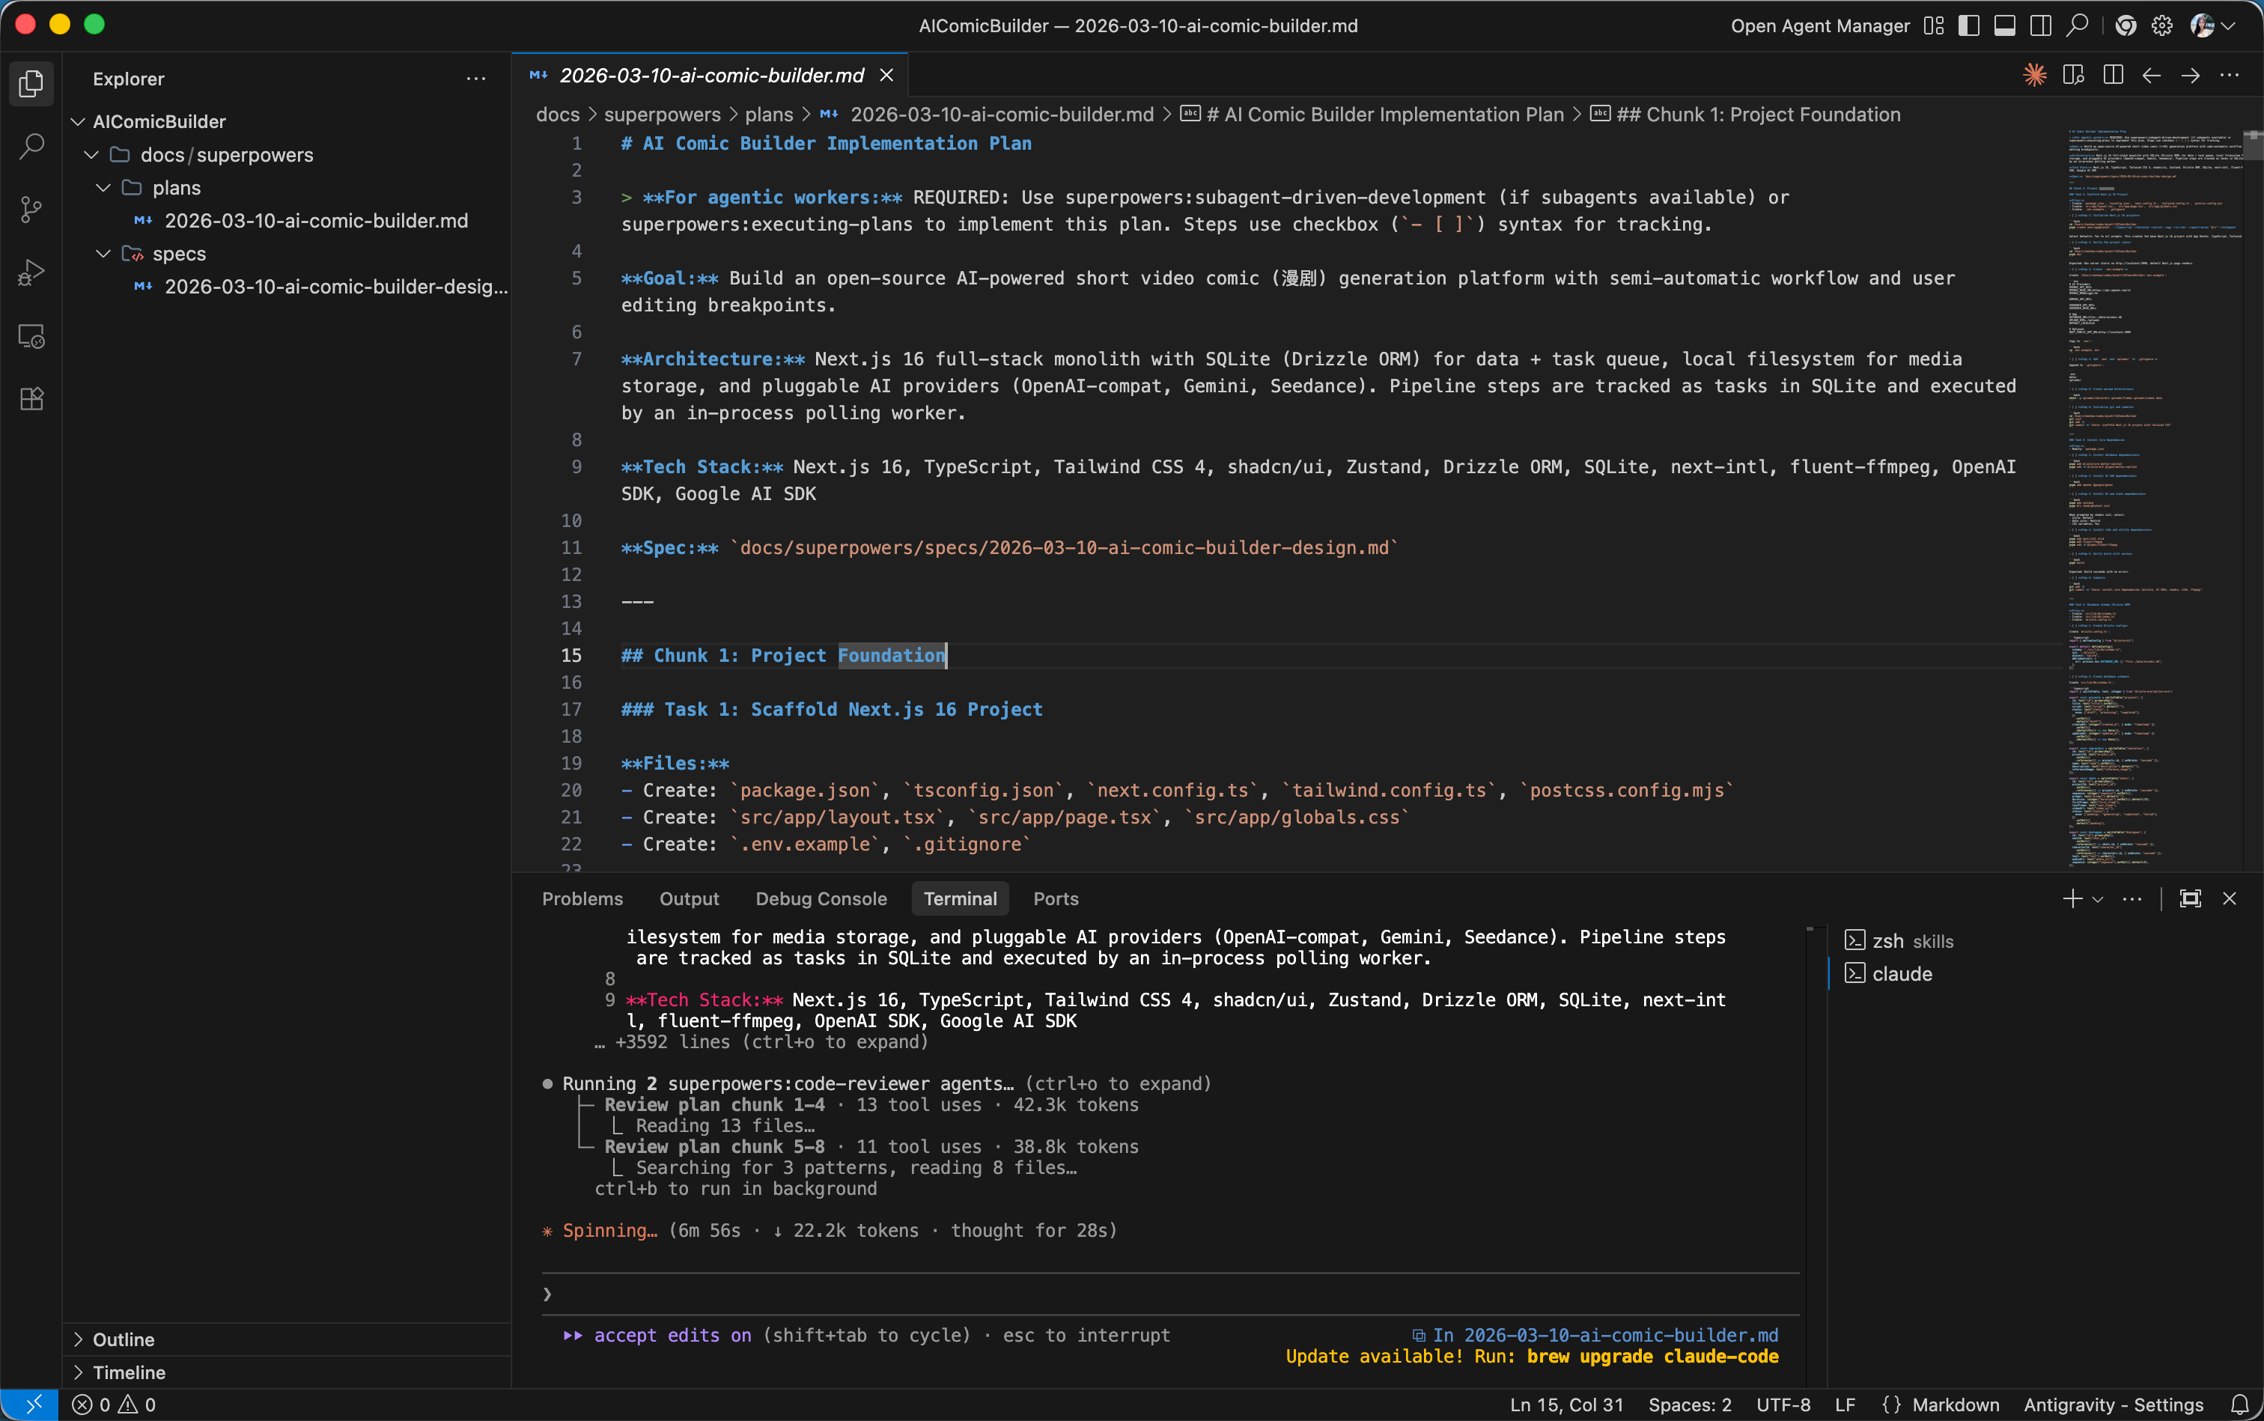Open the Extensions view
2264x1421 pixels.
31,398
